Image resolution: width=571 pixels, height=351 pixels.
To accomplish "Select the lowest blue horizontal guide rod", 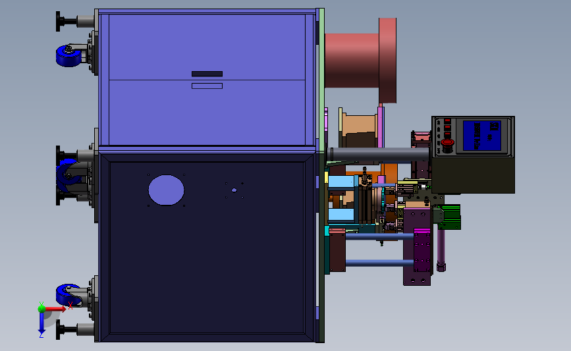I will [379, 263].
